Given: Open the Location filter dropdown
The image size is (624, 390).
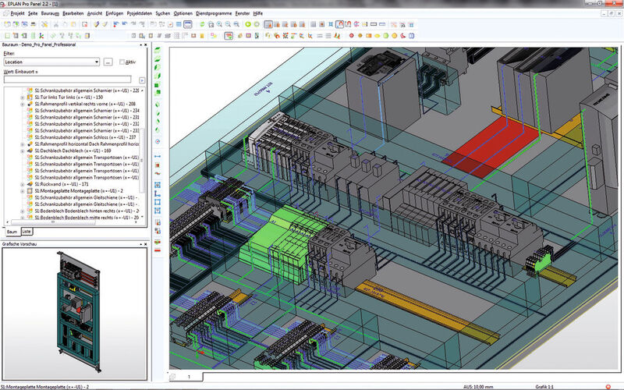Looking at the screenshot, I should click(95, 61).
